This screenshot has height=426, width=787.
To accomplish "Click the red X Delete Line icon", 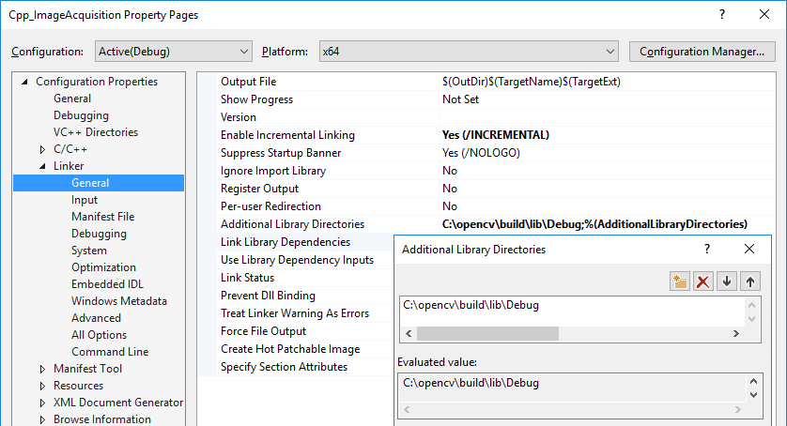I will pyautogui.click(x=702, y=281).
